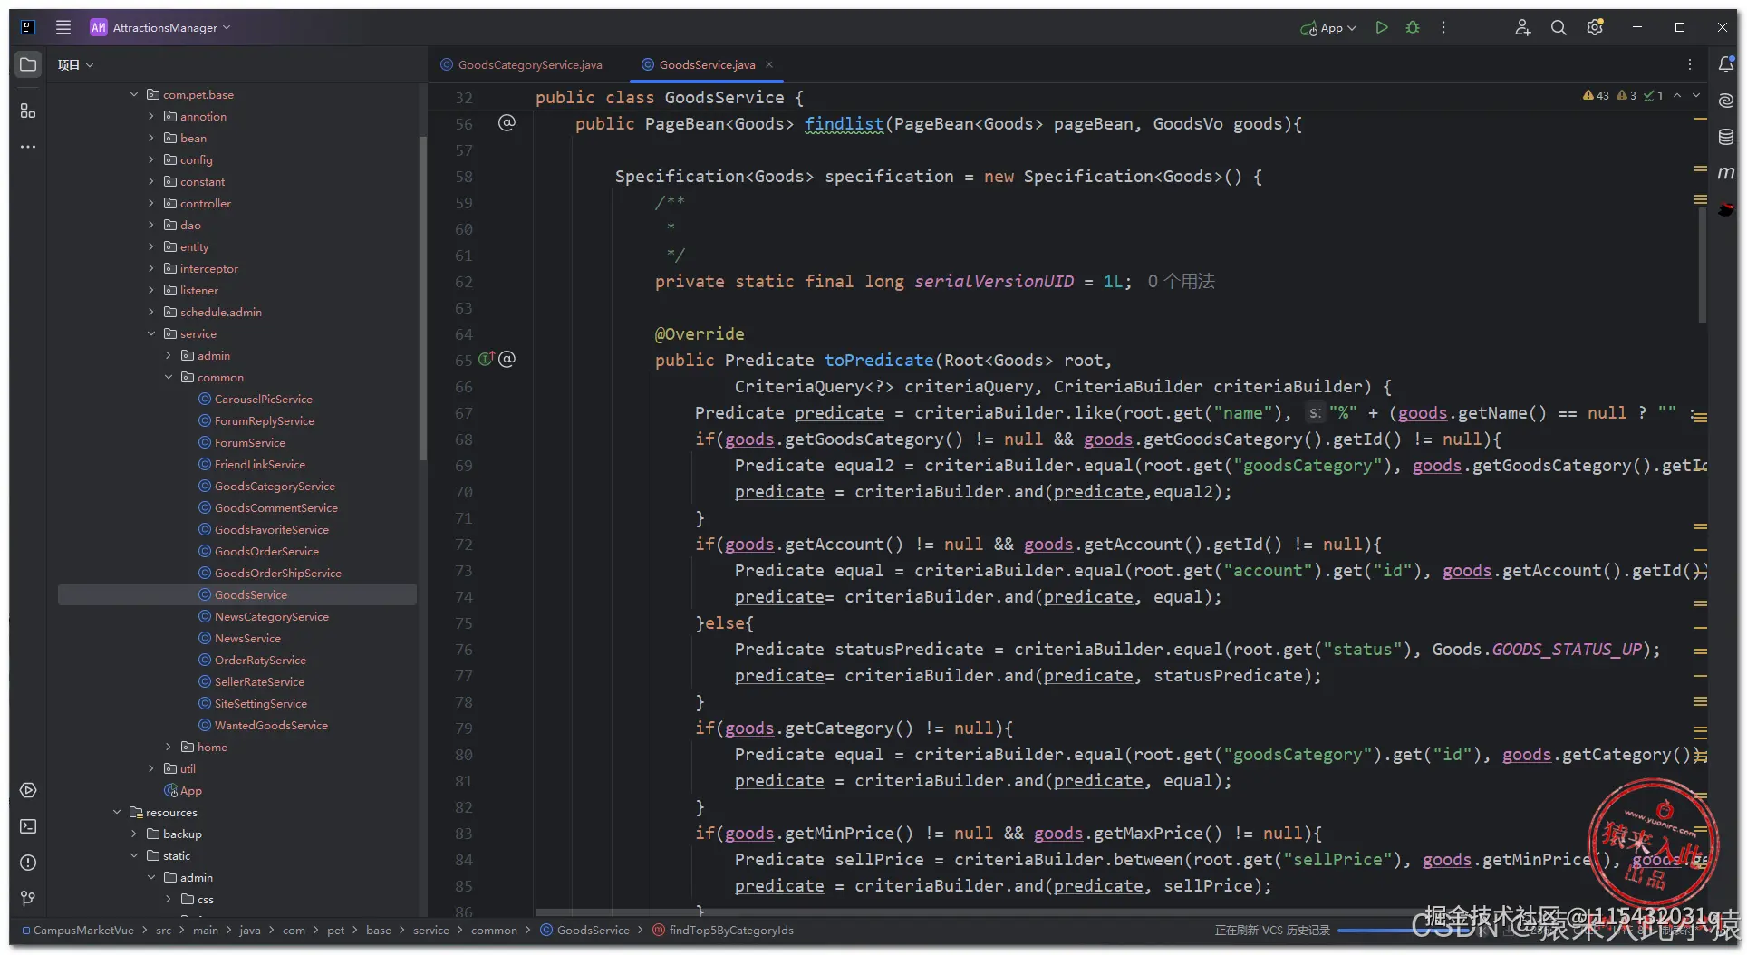Select the entity package
Screen dimensions: 1747x955
[186, 246]
